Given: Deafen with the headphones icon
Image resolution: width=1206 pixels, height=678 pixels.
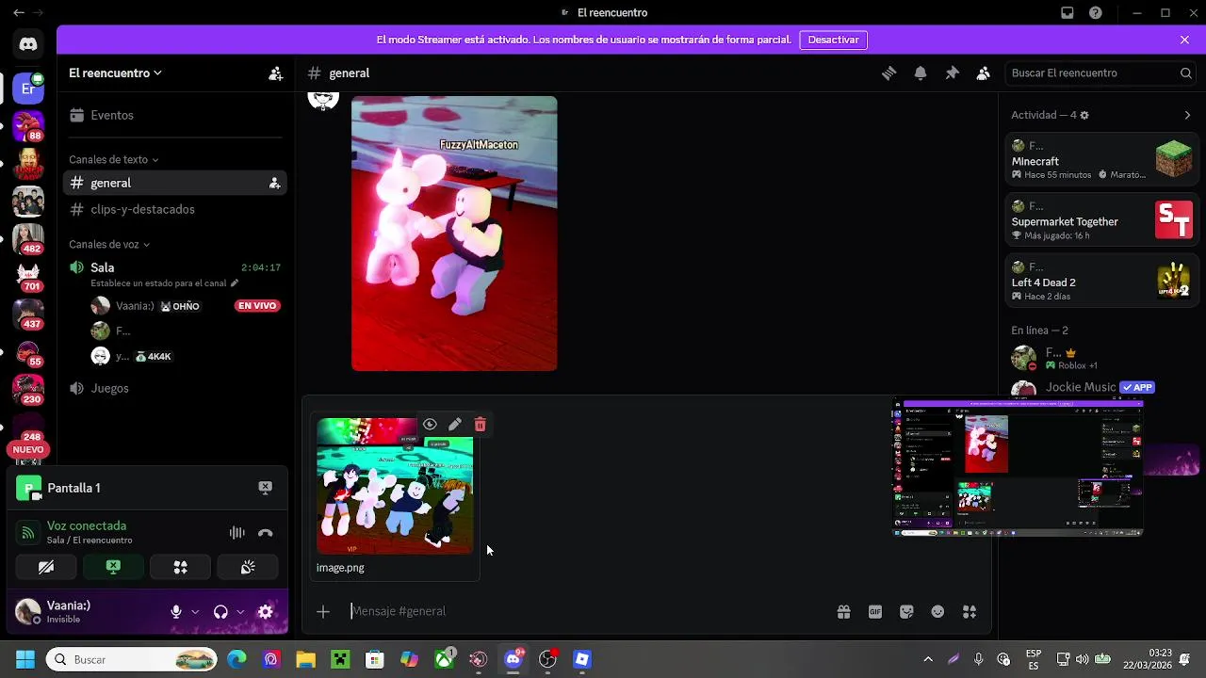Looking at the screenshot, I should click(x=220, y=612).
